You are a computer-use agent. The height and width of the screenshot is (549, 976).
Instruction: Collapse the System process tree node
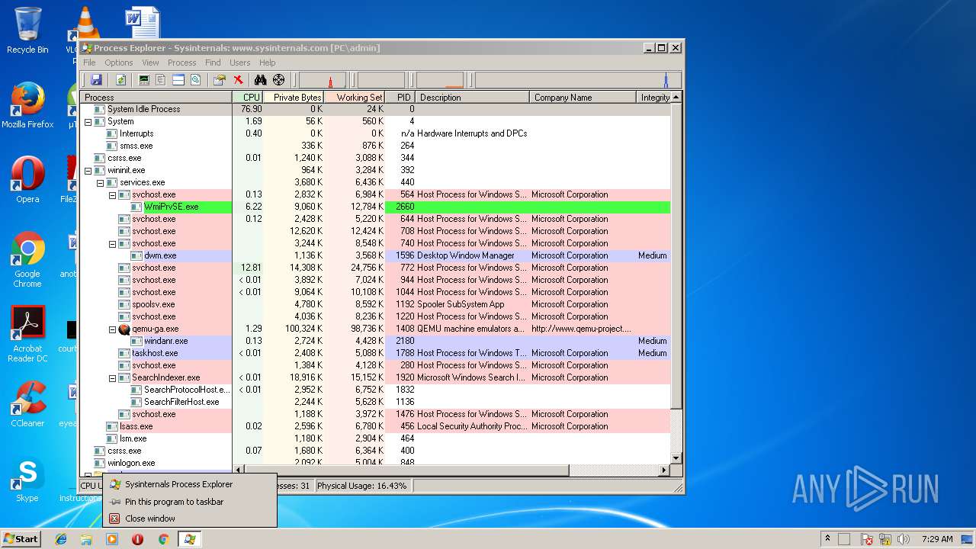coord(88,121)
